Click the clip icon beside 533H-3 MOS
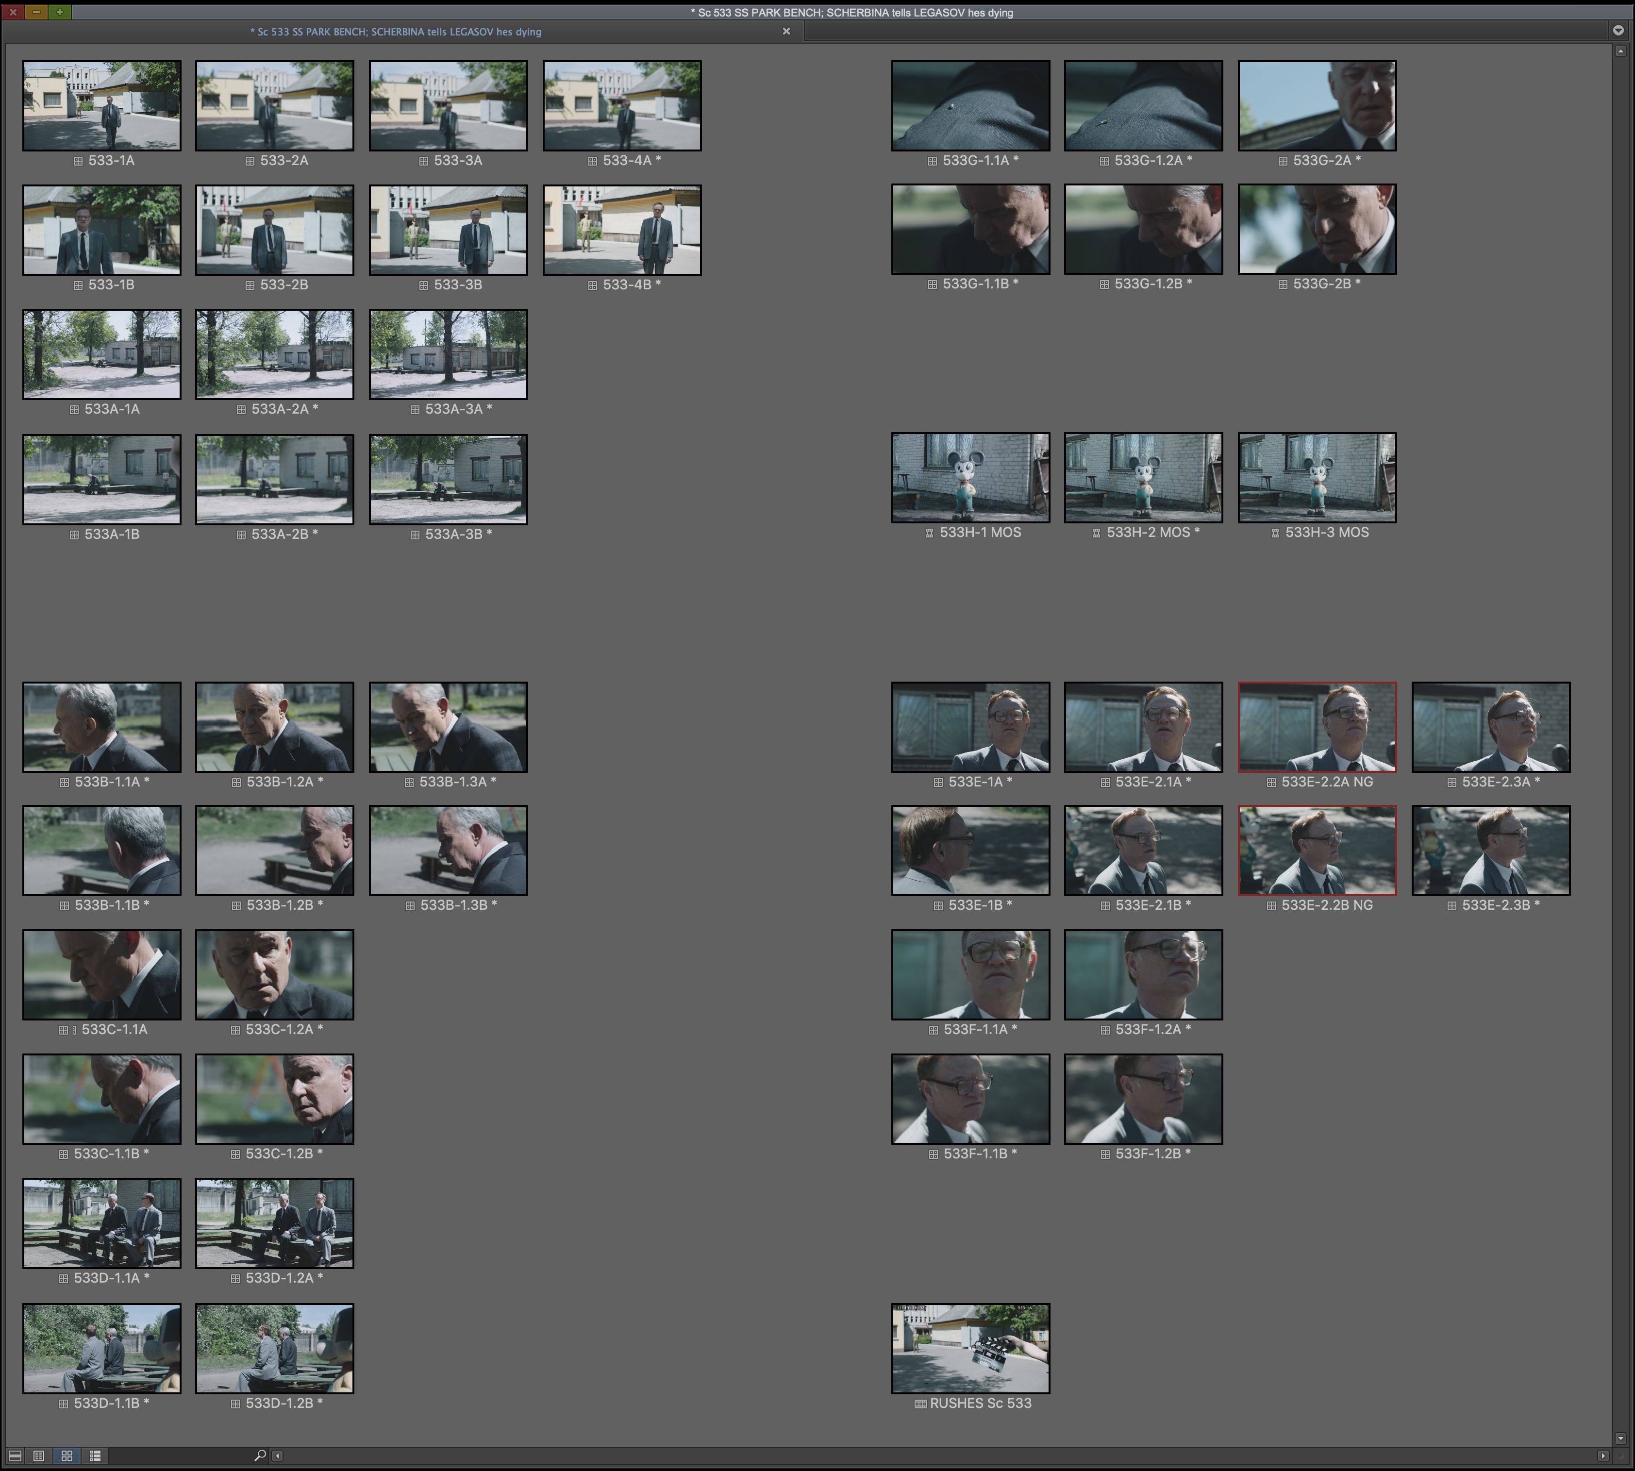The image size is (1635, 1471). pyautogui.click(x=1275, y=533)
